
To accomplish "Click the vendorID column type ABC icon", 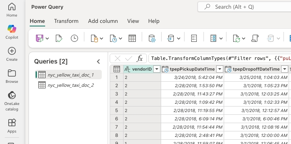I will (x=127, y=69).
